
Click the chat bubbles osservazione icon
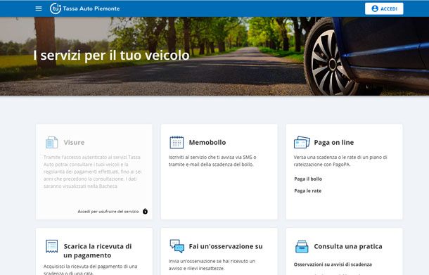click(177, 246)
